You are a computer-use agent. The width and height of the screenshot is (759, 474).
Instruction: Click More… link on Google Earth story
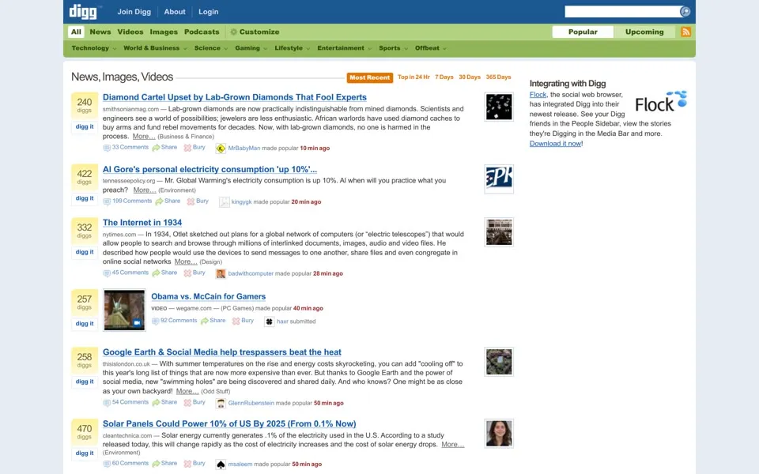(187, 391)
